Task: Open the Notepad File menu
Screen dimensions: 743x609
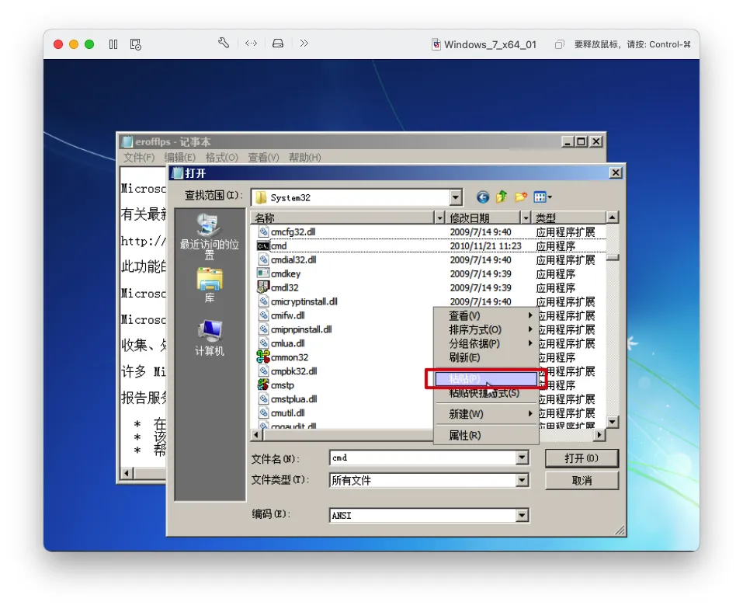Action: [x=139, y=157]
